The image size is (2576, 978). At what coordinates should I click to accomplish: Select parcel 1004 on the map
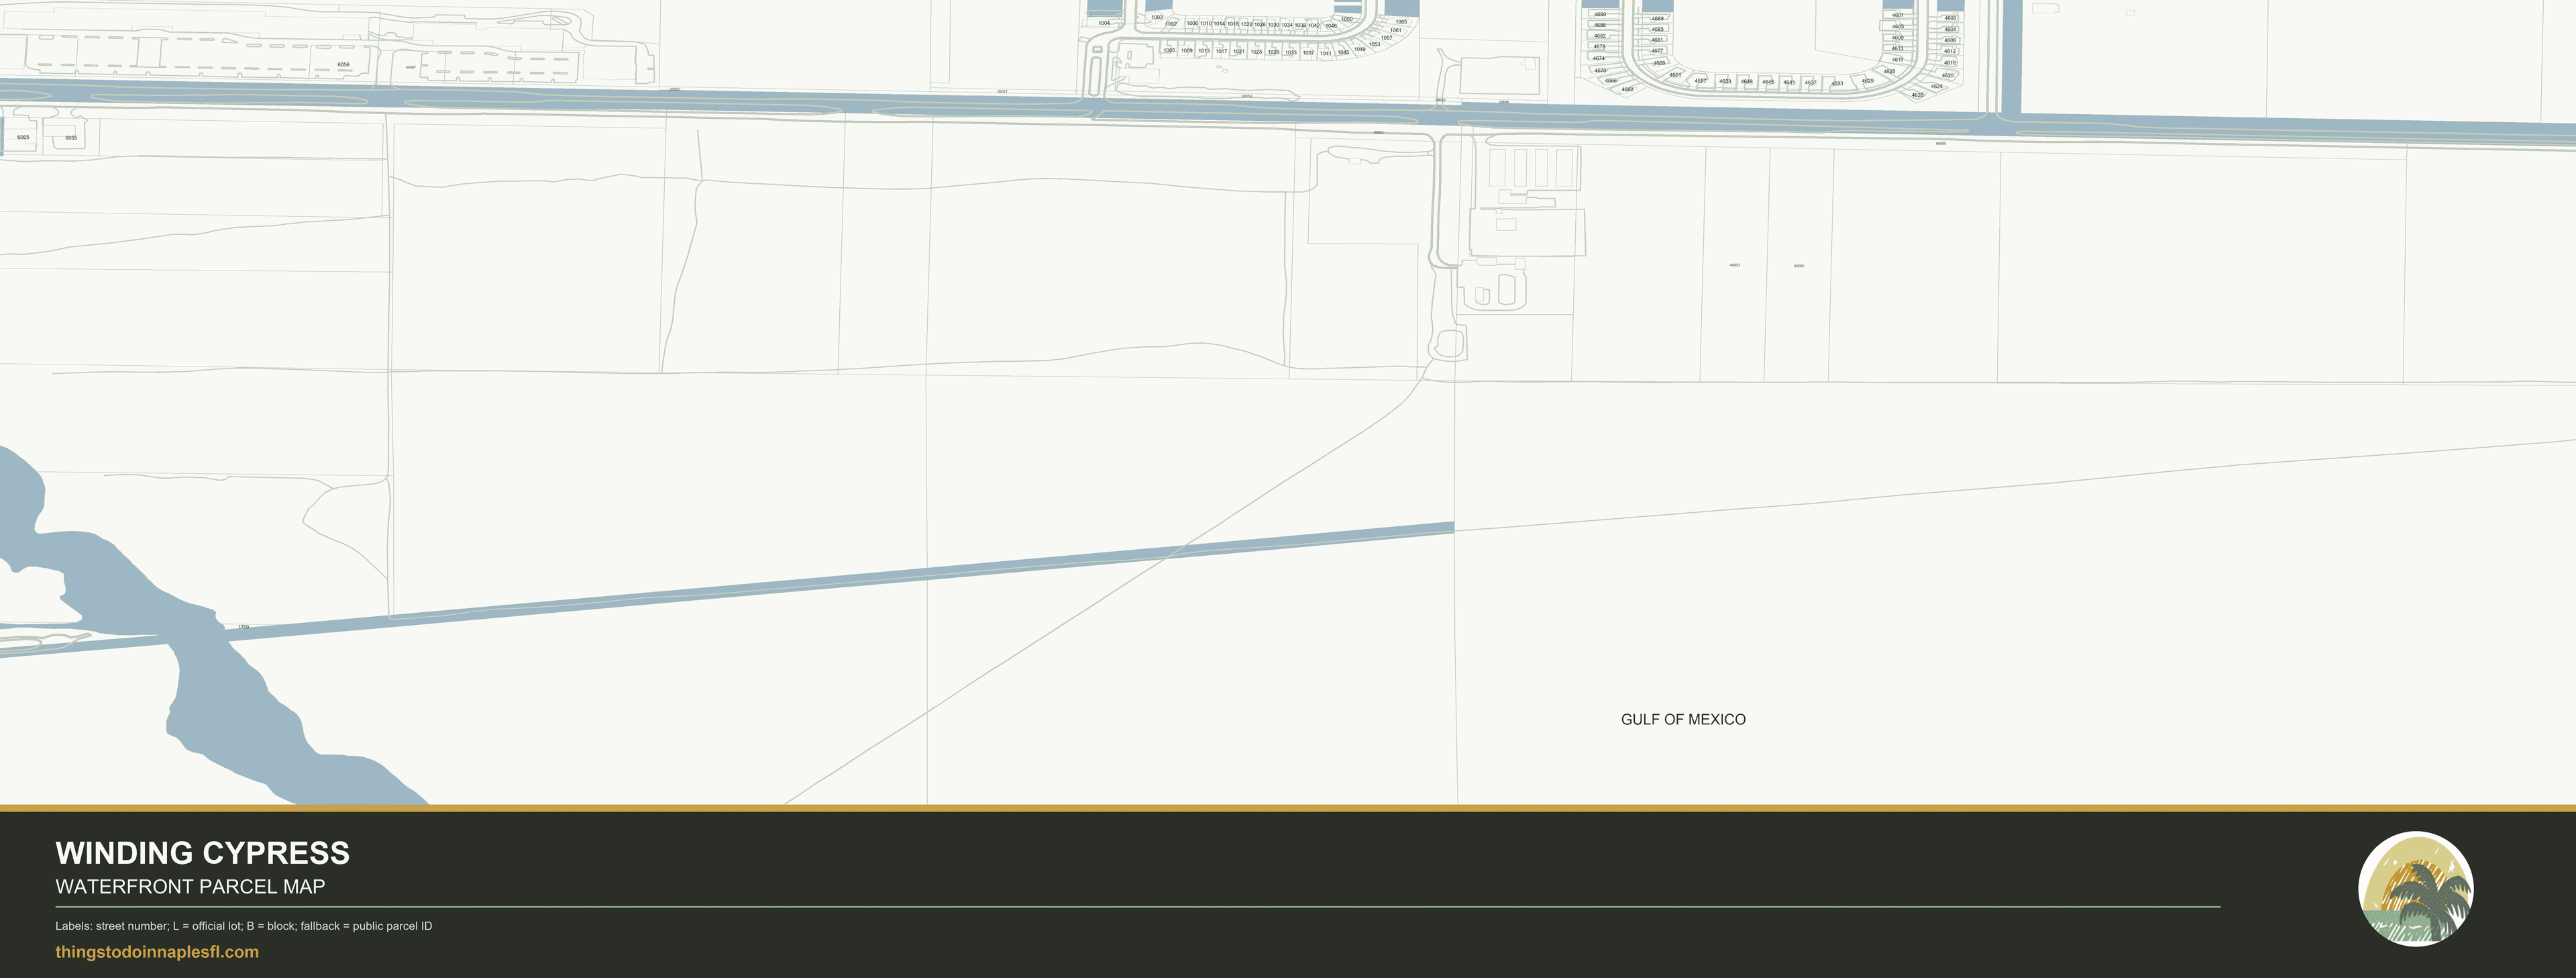(x=1105, y=23)
